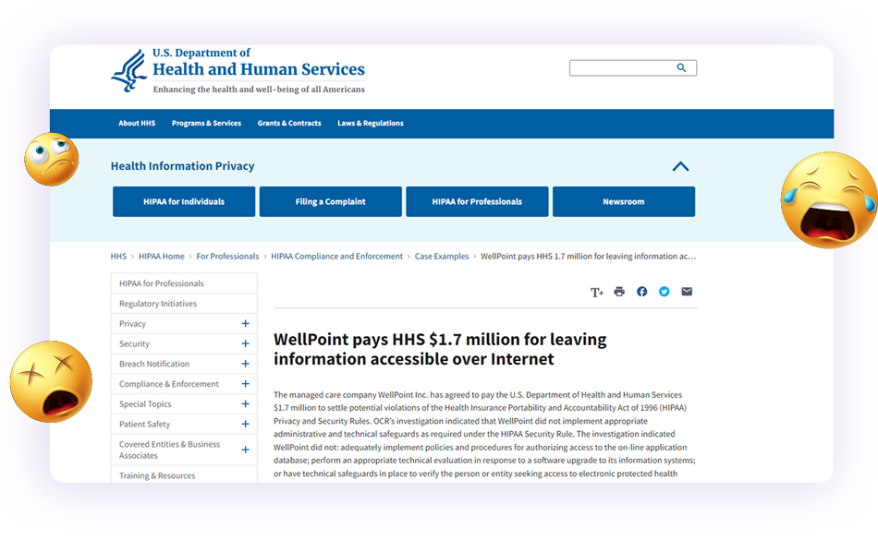
Task: Click the Health Information Privacy heading
Action: click(x=183, y=166)
